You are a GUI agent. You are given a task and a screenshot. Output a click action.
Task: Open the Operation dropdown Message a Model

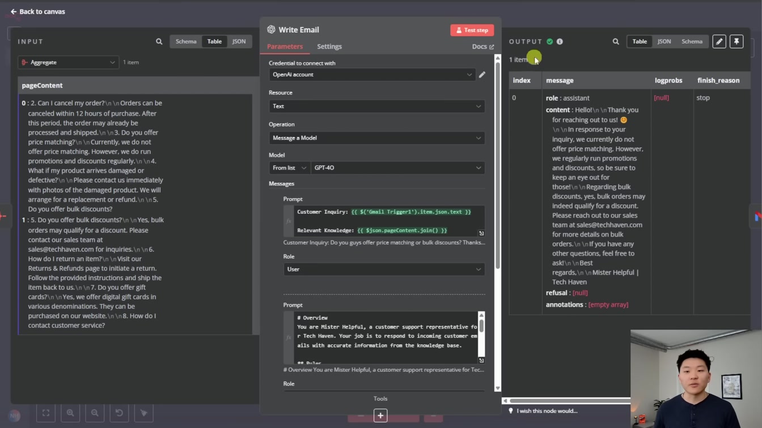coord(376,138)
